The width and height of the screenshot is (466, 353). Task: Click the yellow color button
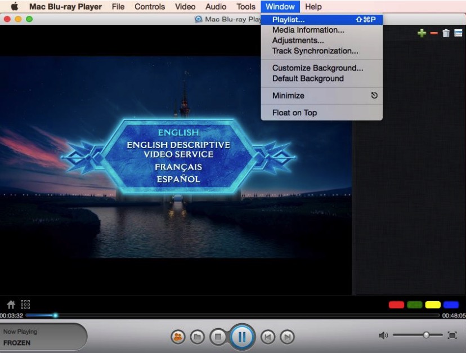tap(433, 305)
